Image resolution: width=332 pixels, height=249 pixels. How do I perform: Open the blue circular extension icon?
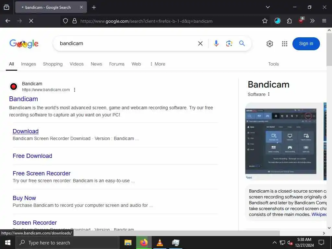(278, 21)
